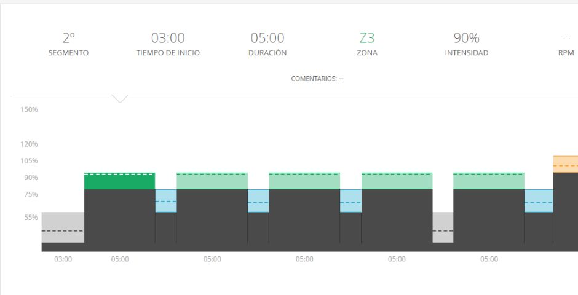This screenshot has width=578, height=295.
Task: Click the 'SEGMENTO' label
Action: point(69,53)
